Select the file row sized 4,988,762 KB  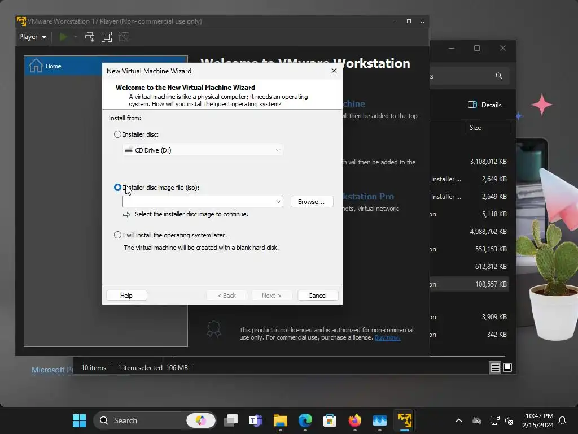(470, 231)
